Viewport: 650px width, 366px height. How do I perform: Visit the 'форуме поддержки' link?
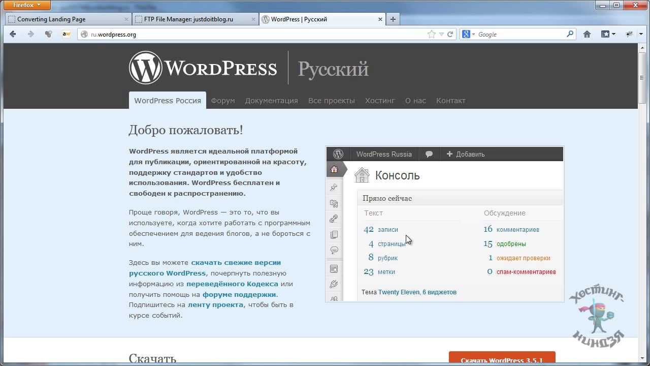[239, 294]
